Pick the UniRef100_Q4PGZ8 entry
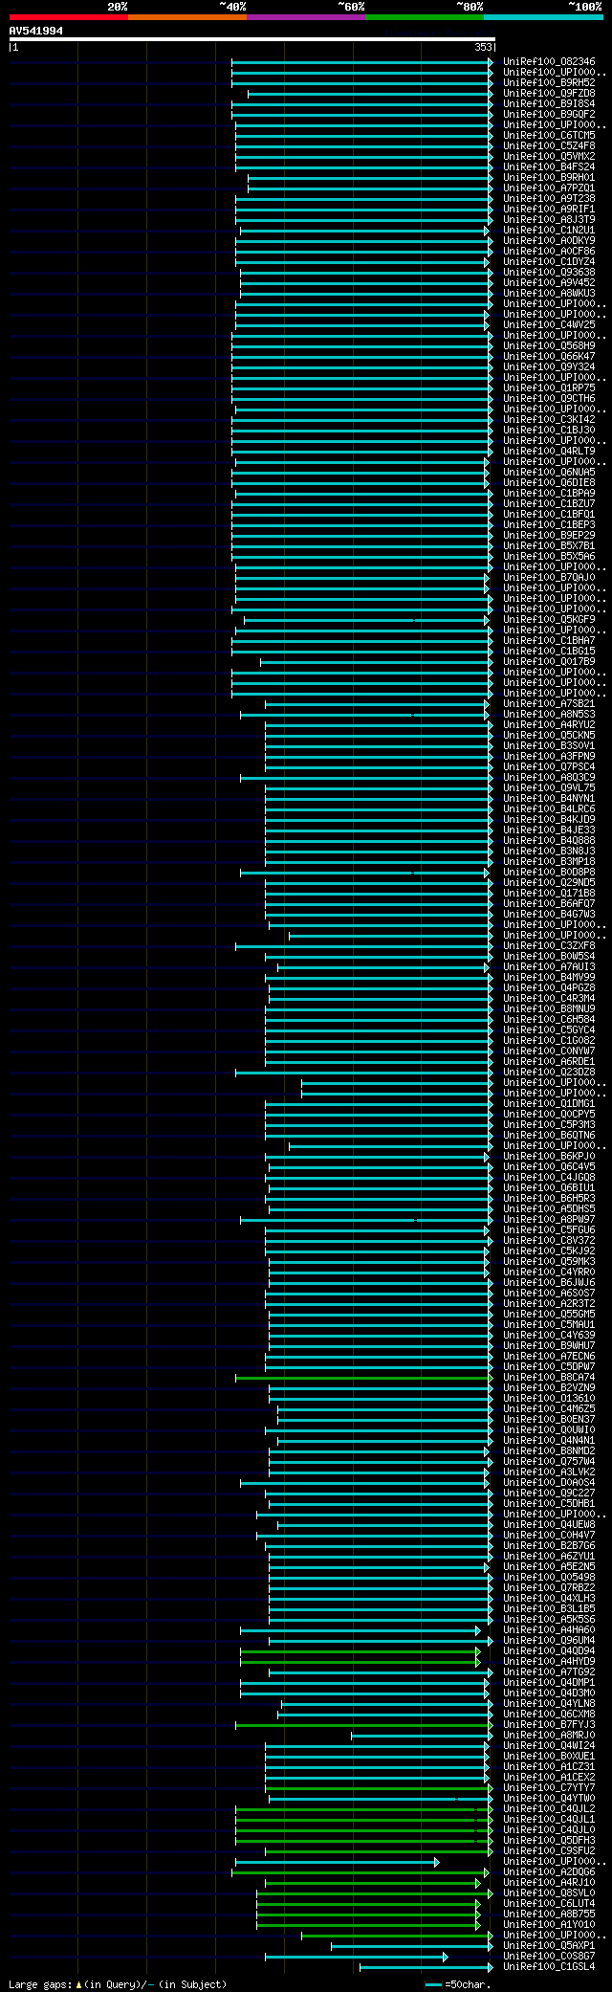Screen dimensions: 612x1992 (x=549, y=988)
